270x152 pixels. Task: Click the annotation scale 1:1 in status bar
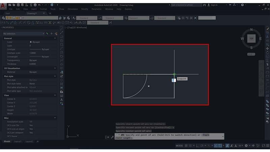pos(240,146)
